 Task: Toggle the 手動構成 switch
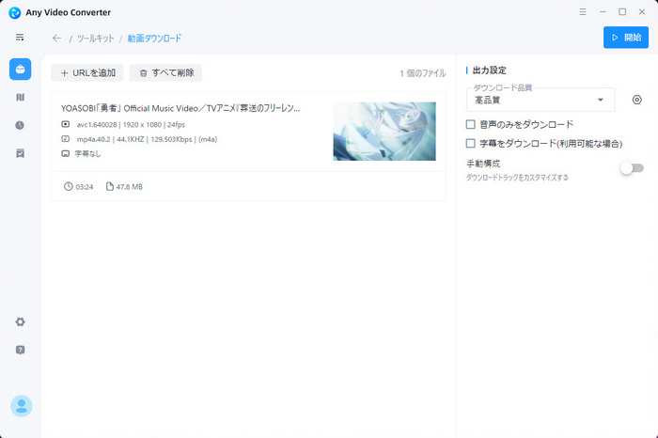(632, 168)
